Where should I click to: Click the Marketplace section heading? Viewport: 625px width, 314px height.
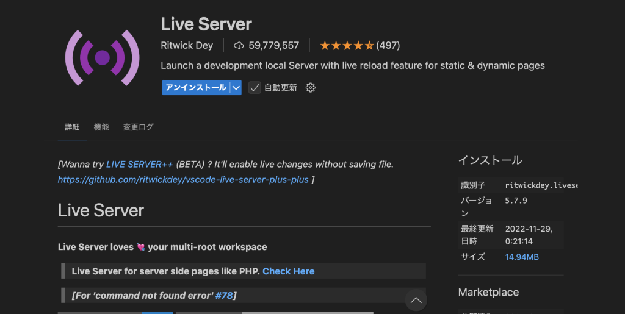pyautogui.click(x=488, y=293)
